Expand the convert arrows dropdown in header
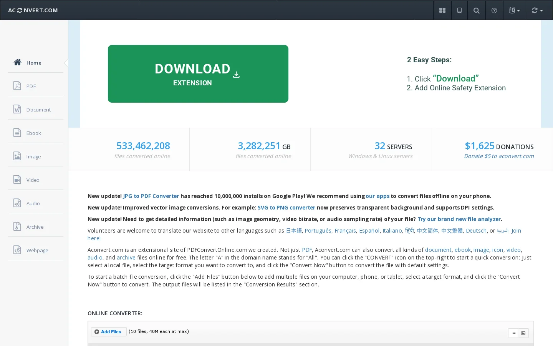553x346 pixels. (537, 10)
